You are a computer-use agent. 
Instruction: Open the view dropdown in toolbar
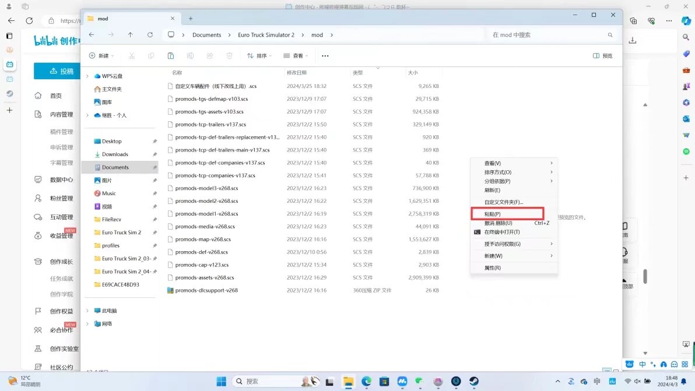[296, 56]
